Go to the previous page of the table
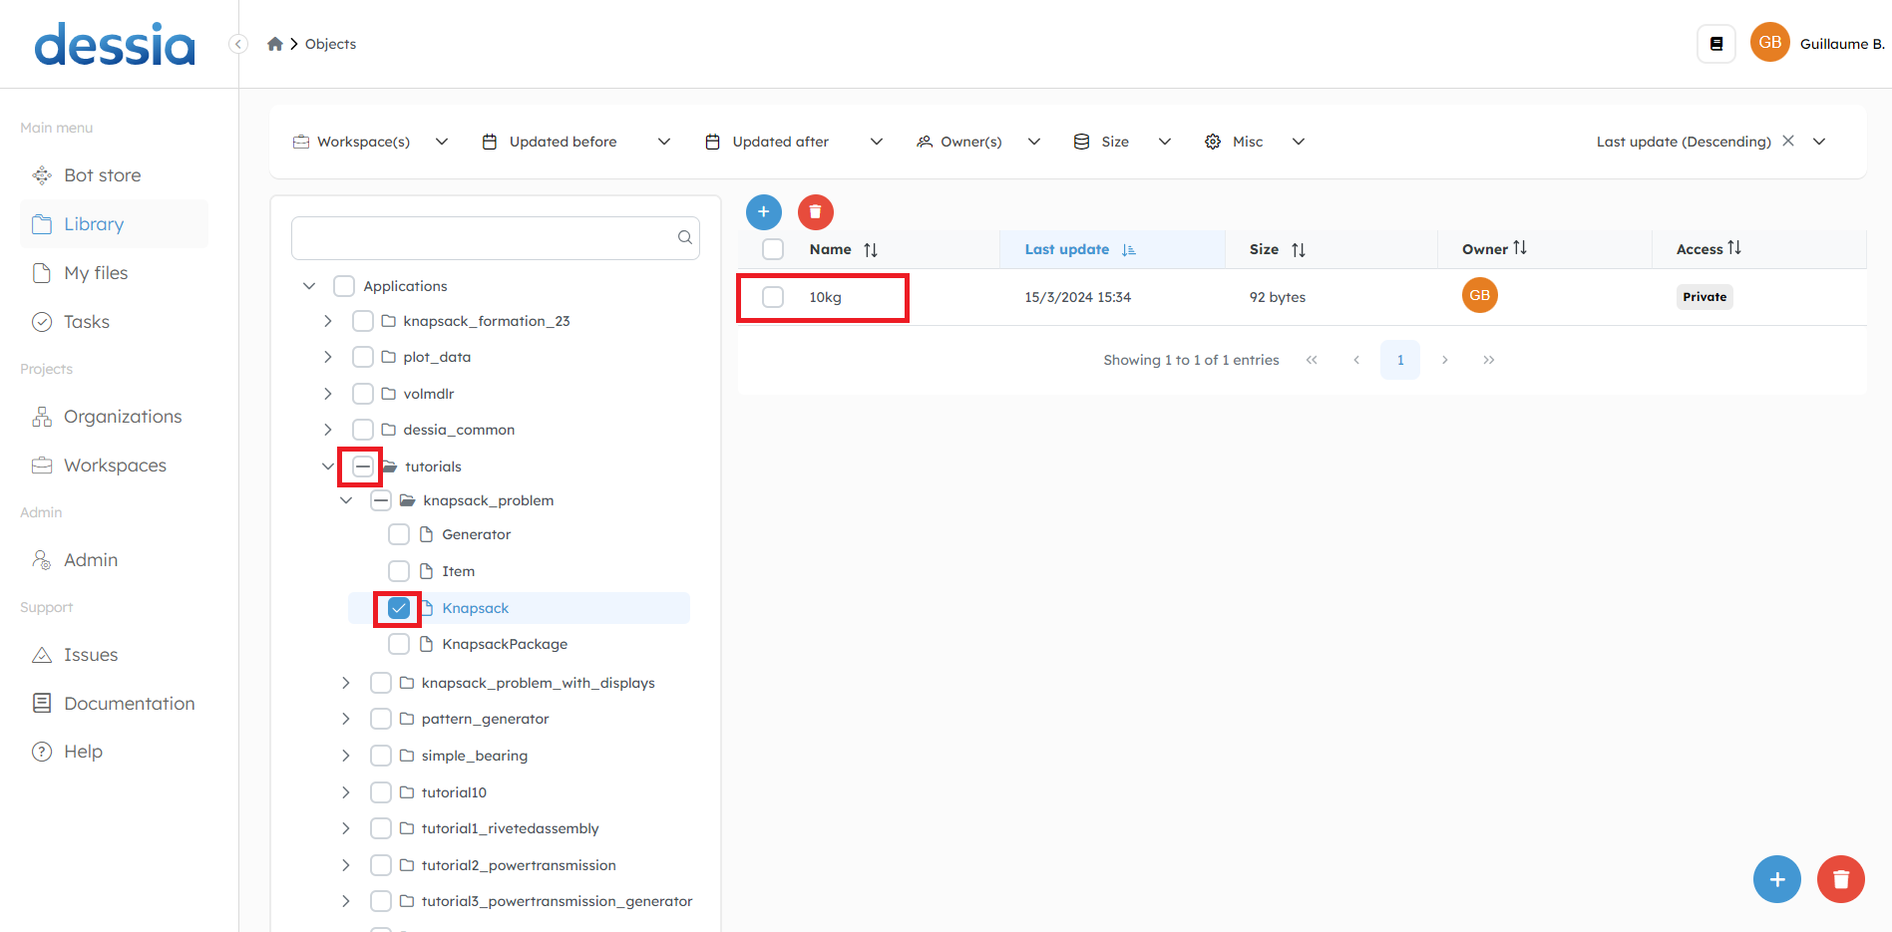 point(1356,360)
